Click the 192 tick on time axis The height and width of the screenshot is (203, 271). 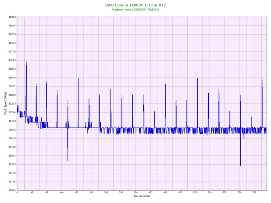click(76, 193)
